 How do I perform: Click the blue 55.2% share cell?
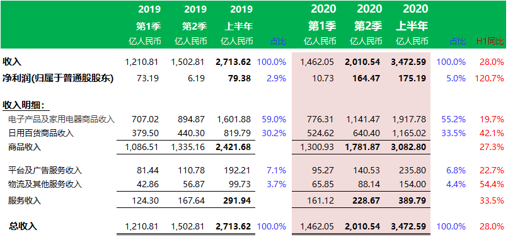pos(454,119)
